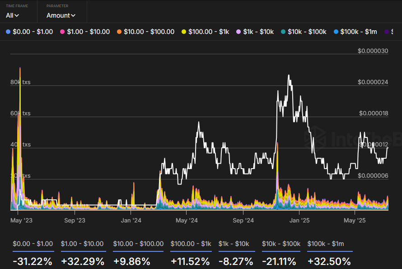Click the yellow swatch for $100.00 - $1k
The width and height of the screenshot is (402, 269).
[183, 32]
